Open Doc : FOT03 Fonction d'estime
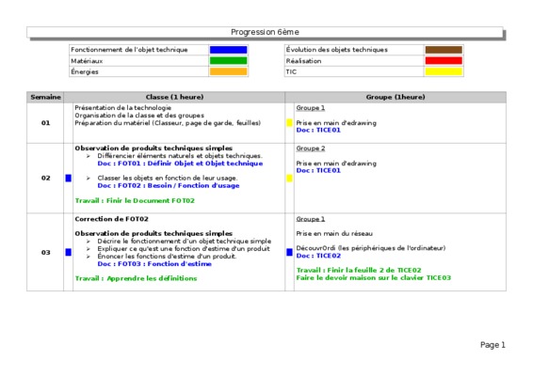Viewport: 533px width, 376px height. point(154,264)
